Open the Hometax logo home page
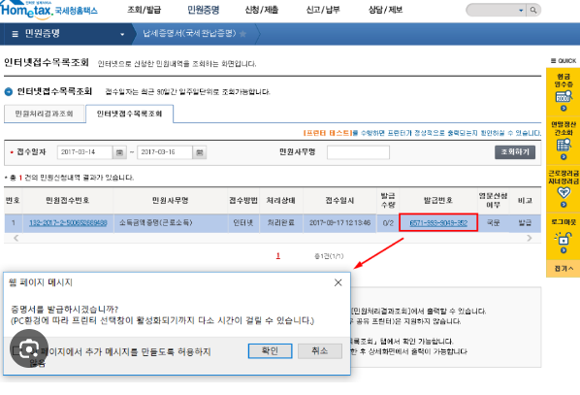Screen dimensions: 580x395 pyautogui.click(x=48, y=11)
